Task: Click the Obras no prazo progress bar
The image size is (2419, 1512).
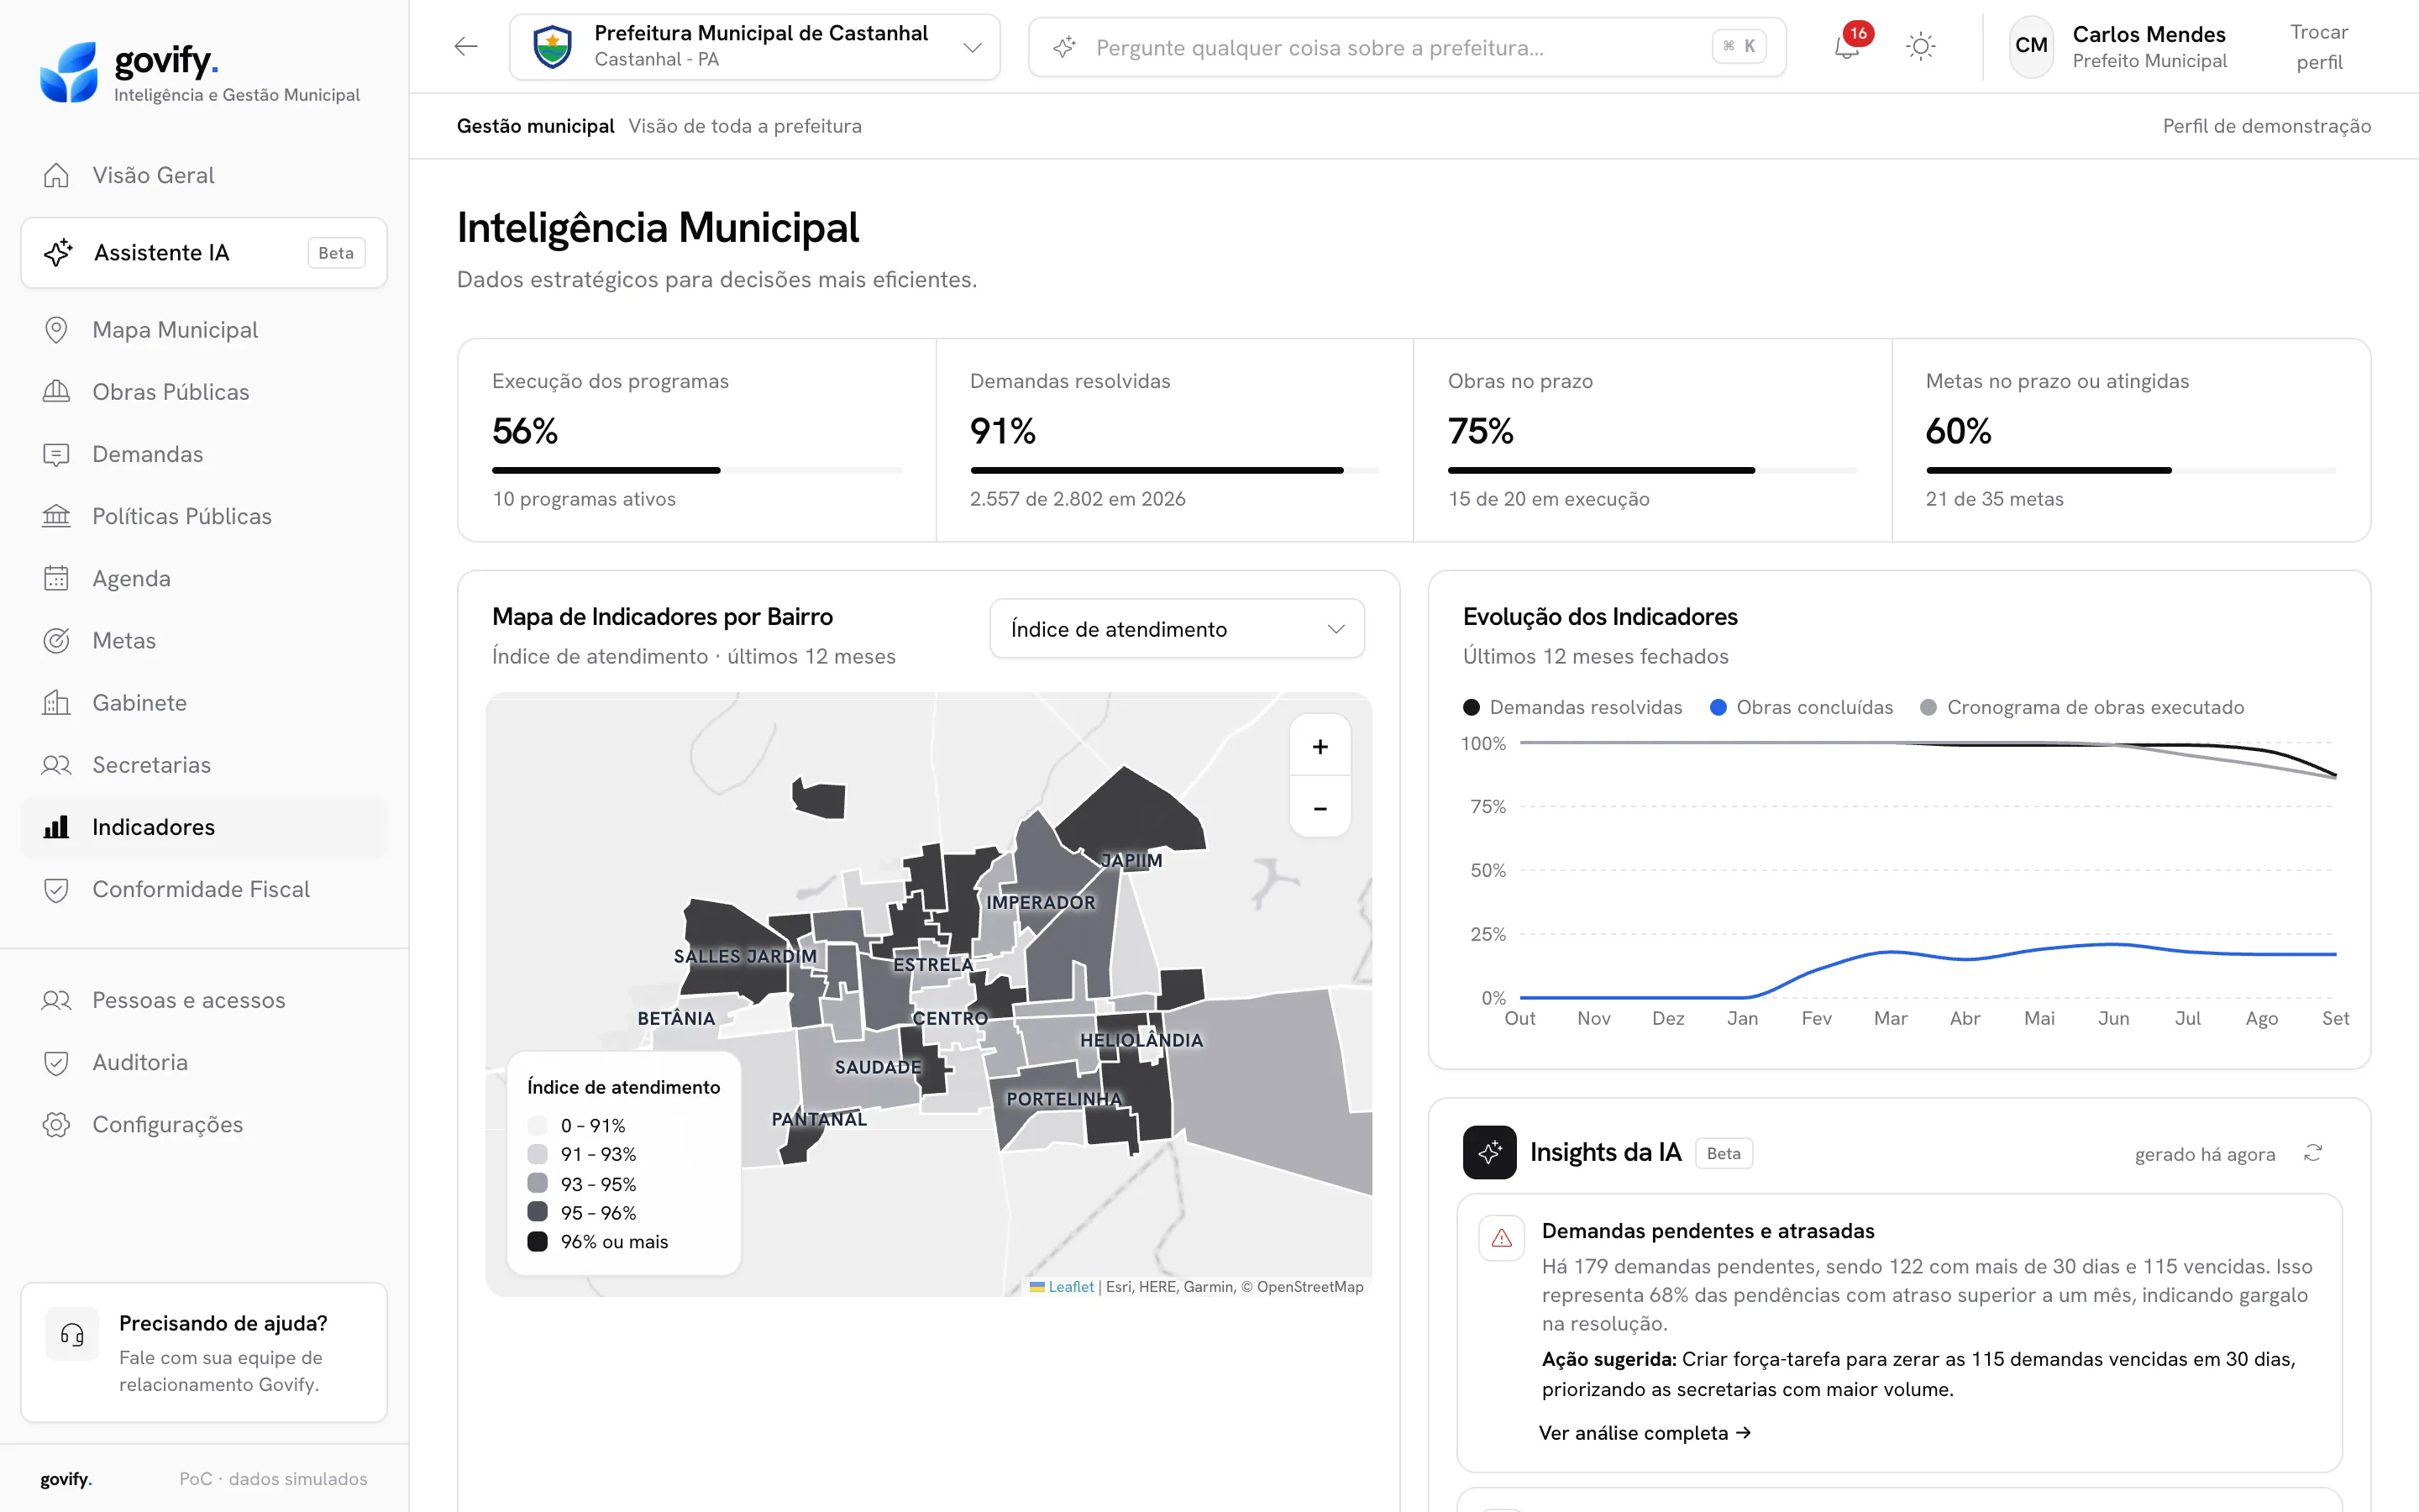Action: [1652, 470]
